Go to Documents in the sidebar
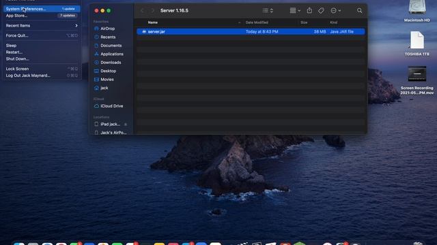This screenshot has width=437, height=245. [111, 46]
